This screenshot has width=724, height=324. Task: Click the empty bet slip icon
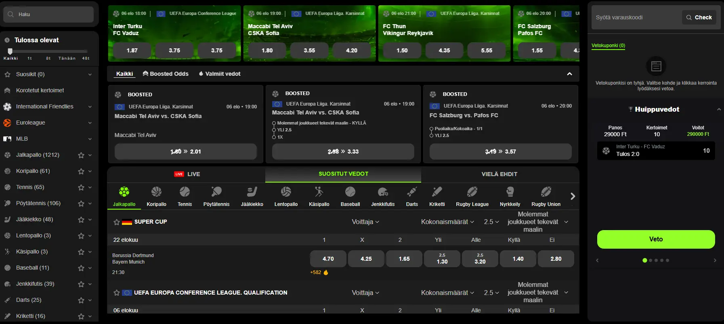(x=656, y=66)
